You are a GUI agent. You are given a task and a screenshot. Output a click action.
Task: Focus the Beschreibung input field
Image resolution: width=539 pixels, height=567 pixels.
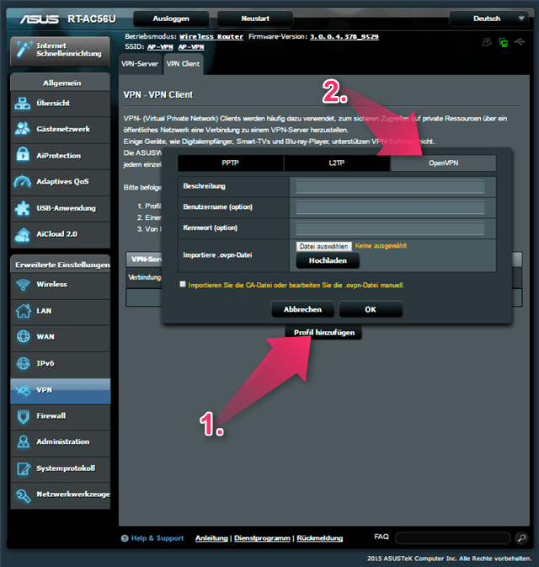pos(390,186)
